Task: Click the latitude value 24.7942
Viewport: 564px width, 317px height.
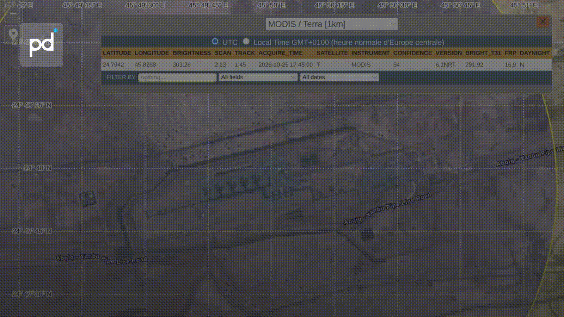Action: coord(113,65)
